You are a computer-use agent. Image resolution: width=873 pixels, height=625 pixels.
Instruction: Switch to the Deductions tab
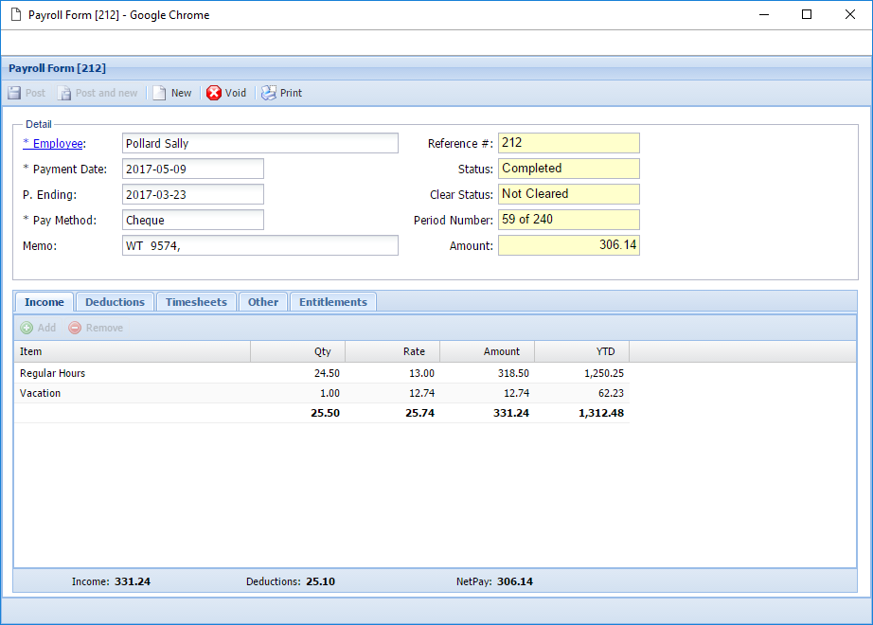[x=115, y=301]
